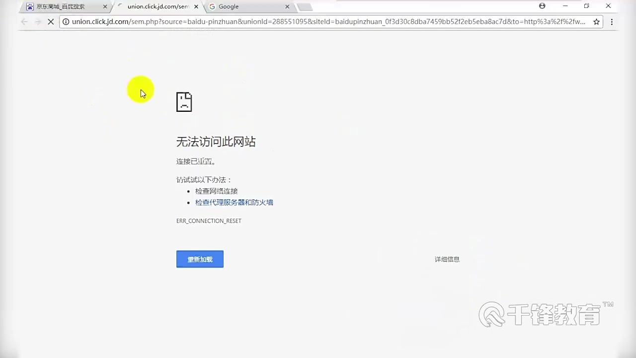Stop loading the current page
The height and width of the screenshot is (358, 636).
click(51, 22)
